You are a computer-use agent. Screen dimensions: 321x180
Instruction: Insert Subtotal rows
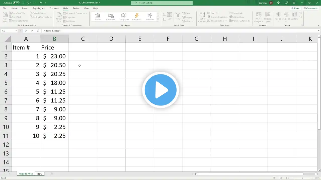(294, 16)
